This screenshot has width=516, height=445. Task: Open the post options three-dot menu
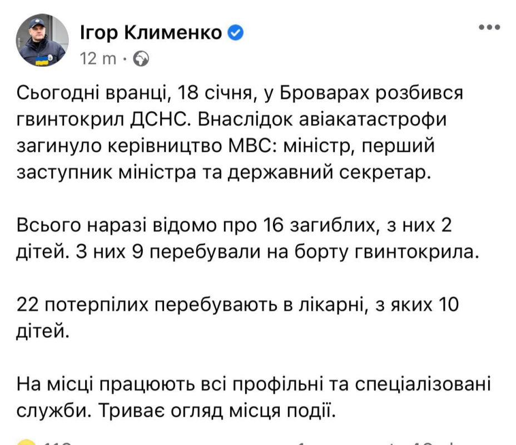[x=488, y=28]
